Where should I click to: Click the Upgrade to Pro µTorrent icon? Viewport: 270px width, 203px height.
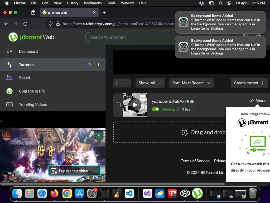tap(9, 91)
